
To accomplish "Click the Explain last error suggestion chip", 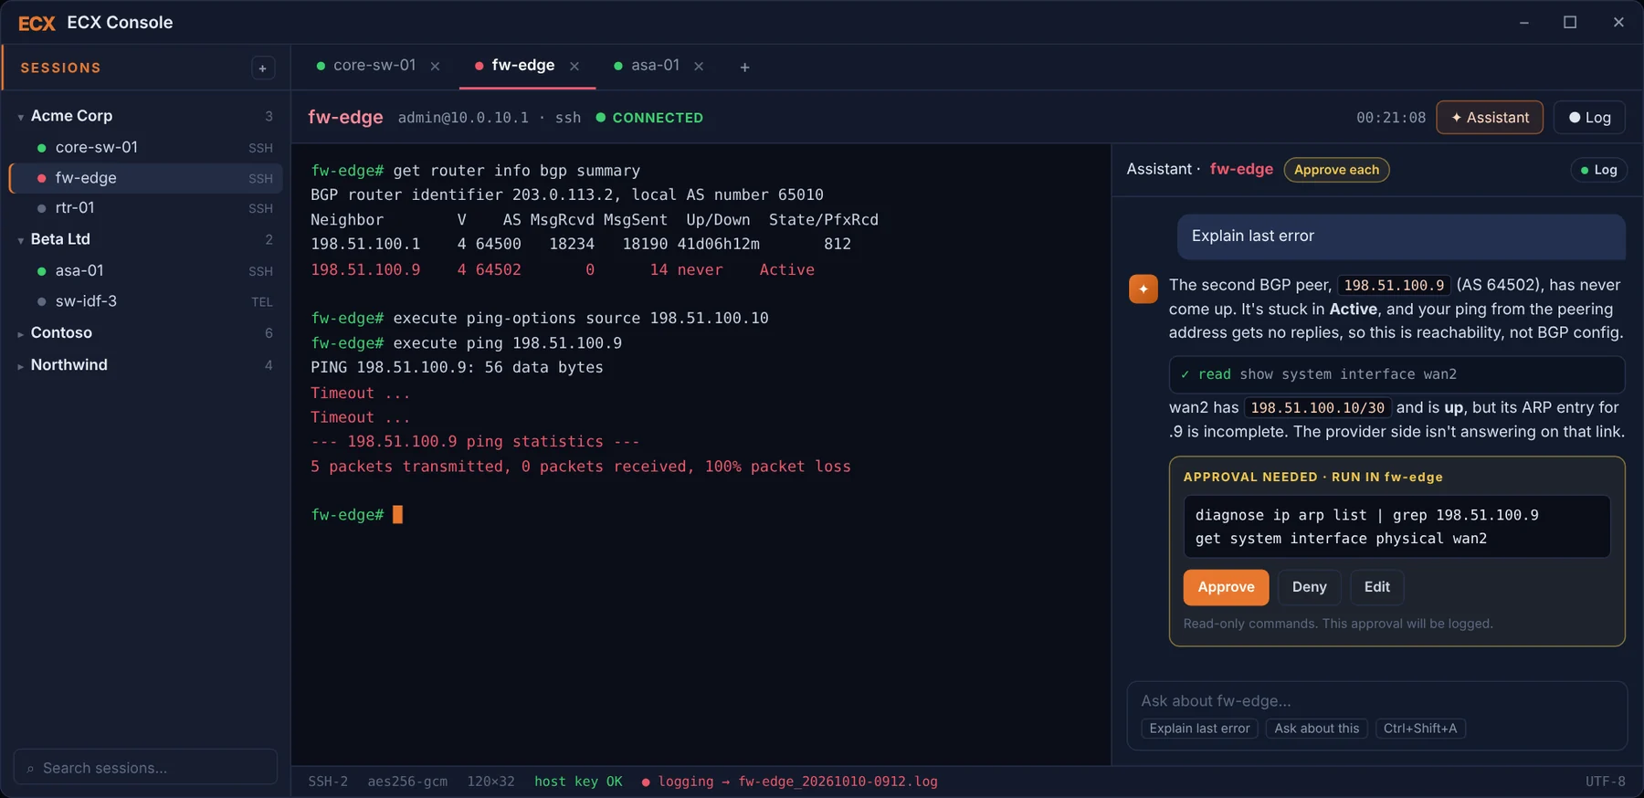I will pos(1199,729).
